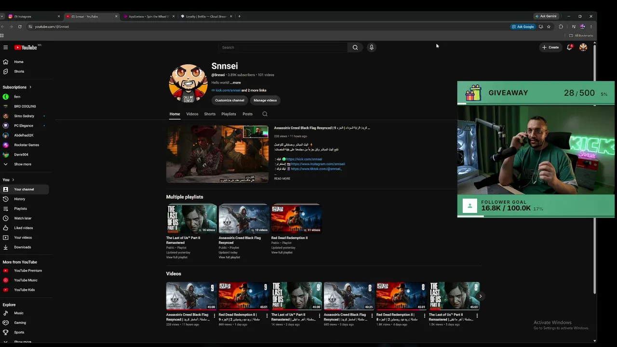Click the Ask Google button

point(523,27)
